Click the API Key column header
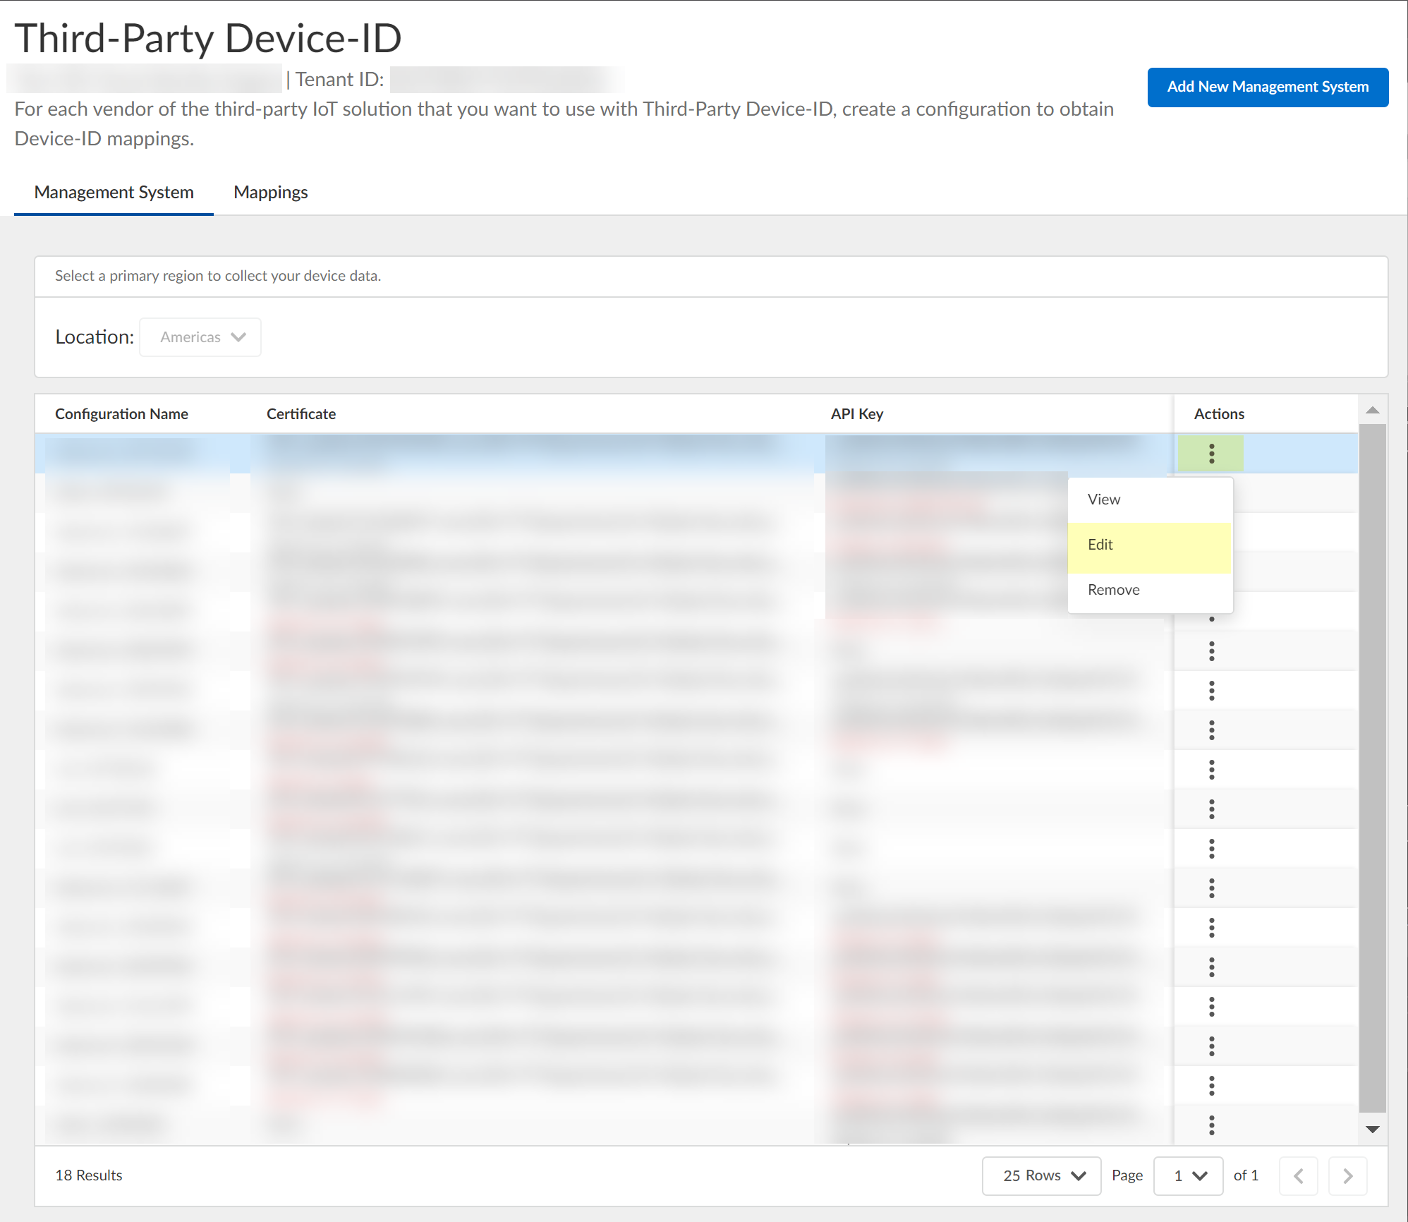Screen dimensions: 1408x1222 (x=856, y=414)
